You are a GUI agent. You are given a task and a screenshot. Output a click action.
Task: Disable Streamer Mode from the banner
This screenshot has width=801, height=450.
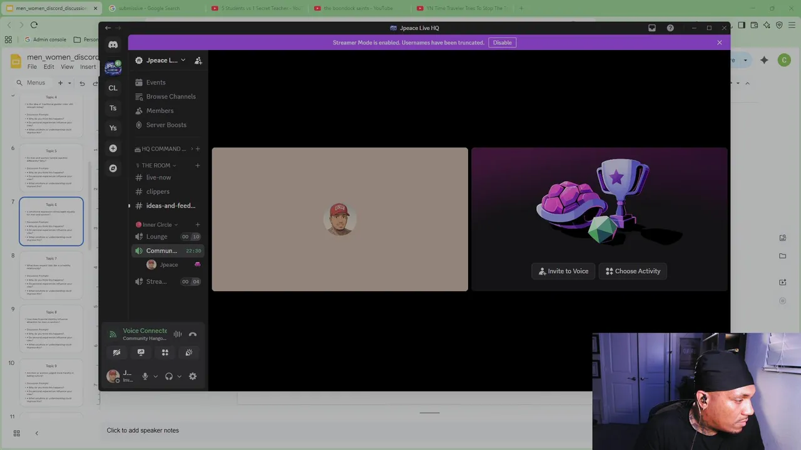point(502,42)
